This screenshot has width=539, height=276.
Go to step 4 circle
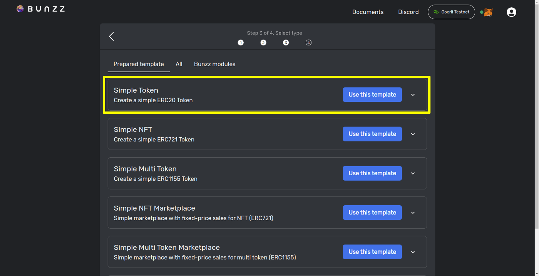[x=308, y=43]
